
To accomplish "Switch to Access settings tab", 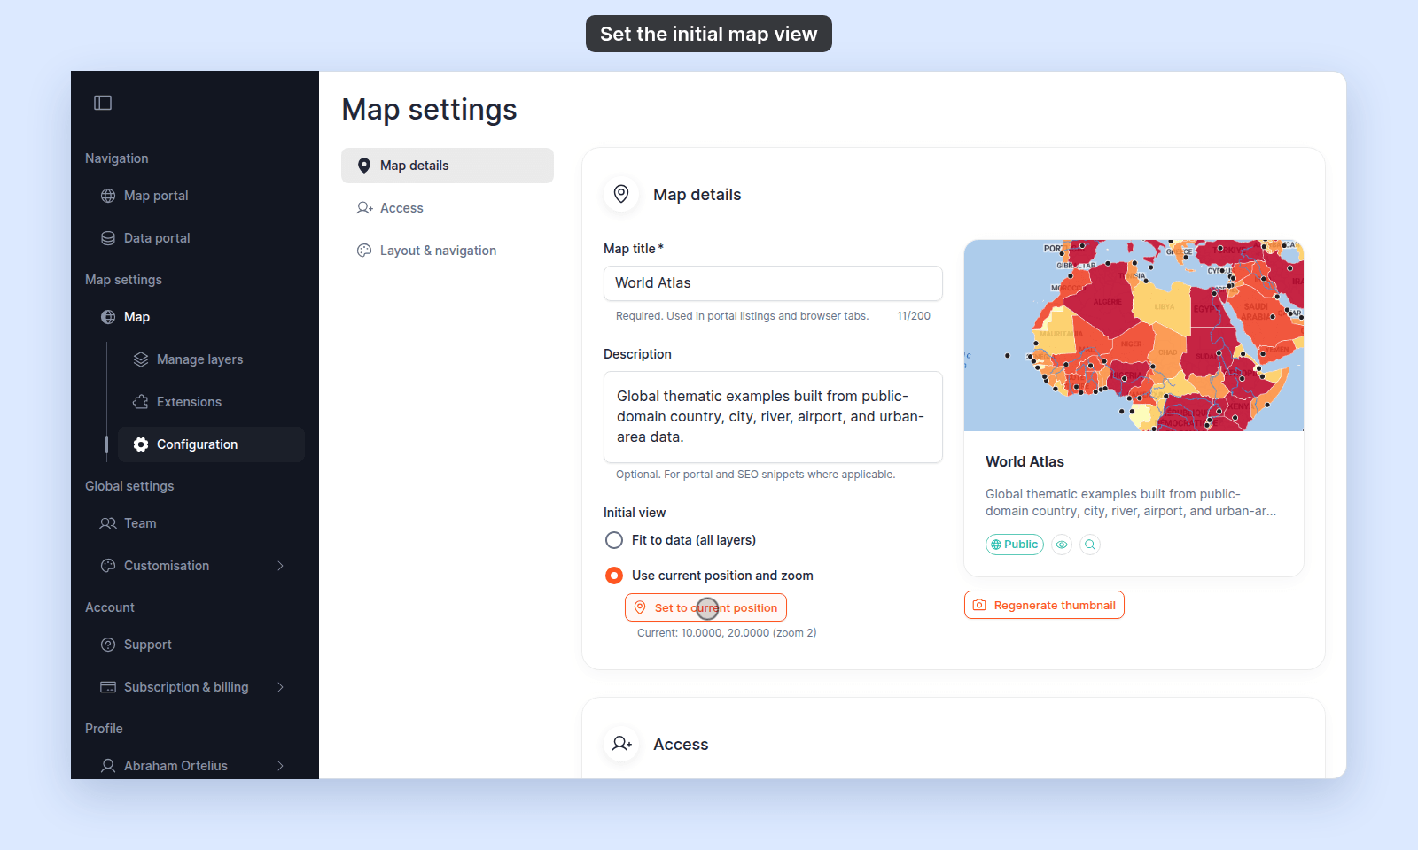I will (448, 208).
